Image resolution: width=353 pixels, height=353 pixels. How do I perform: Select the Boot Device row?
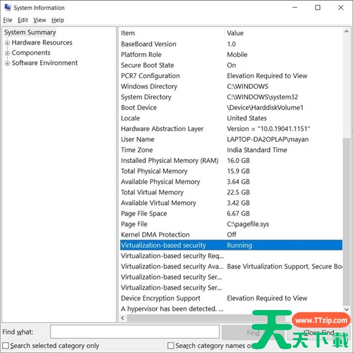[231, 108]
